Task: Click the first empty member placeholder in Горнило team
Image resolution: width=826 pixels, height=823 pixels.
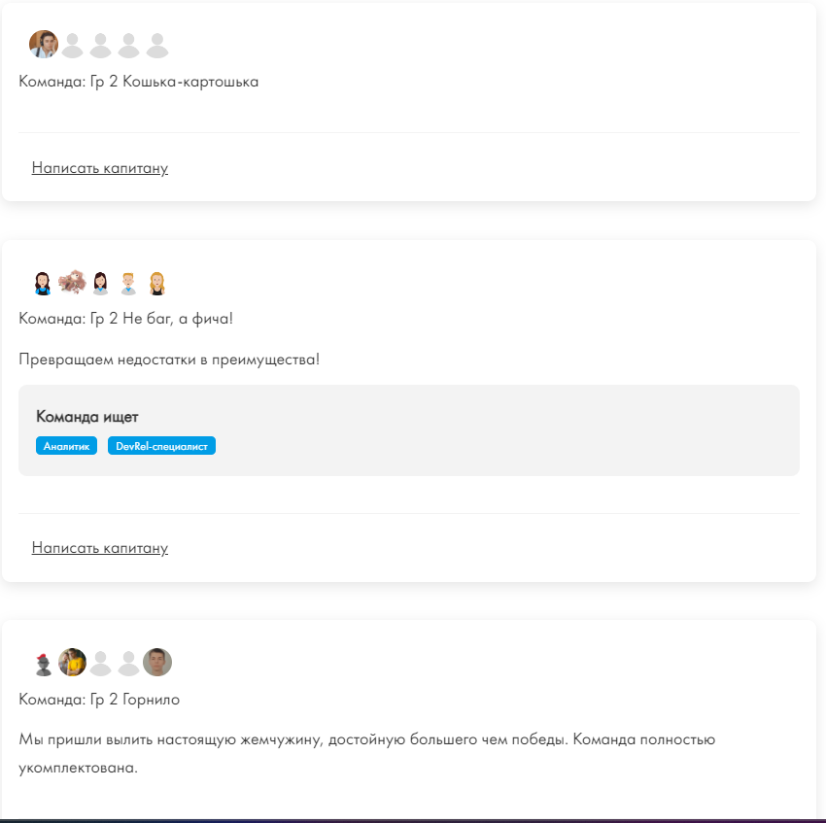Action: pyautogui.click(x=101, y=663)
